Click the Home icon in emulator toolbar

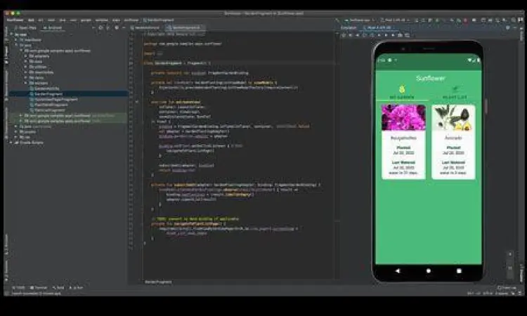pos(386,35)
